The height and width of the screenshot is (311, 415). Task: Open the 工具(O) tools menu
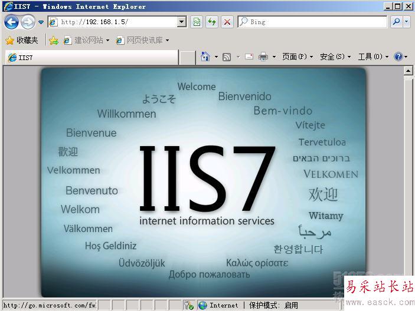tap(373, 57)
